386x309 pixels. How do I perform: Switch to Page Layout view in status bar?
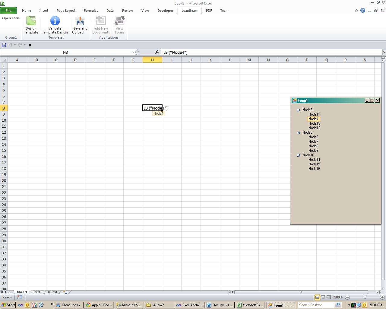323,297
